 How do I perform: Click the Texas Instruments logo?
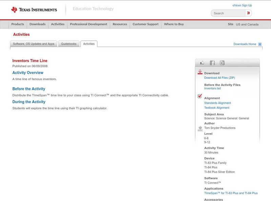coord(34,10)
